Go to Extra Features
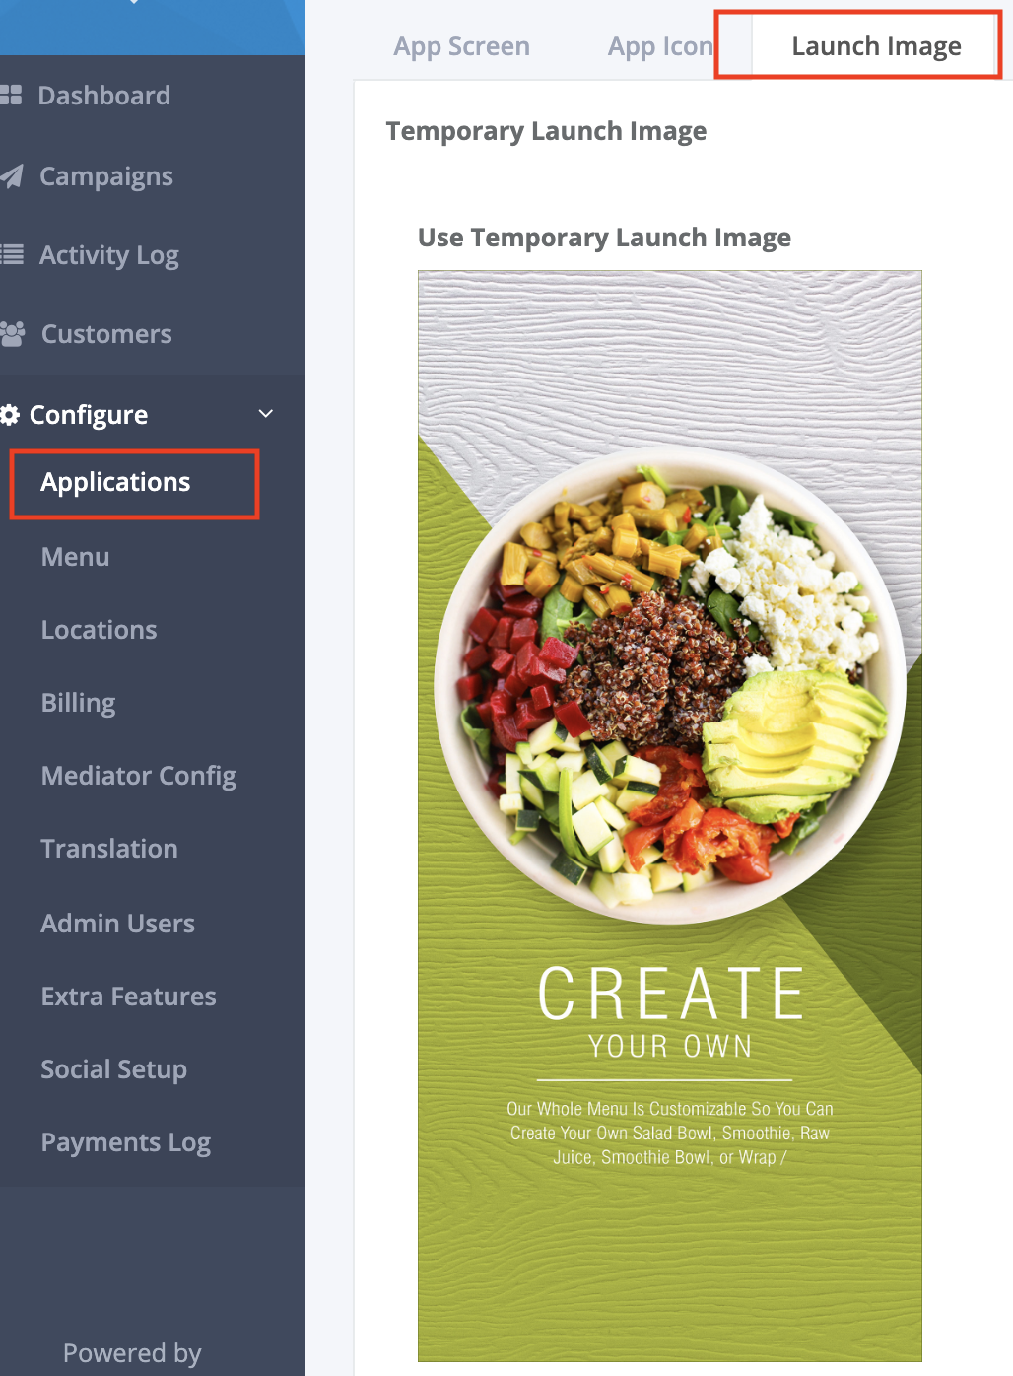Screen dimensions: 1013x1376 [128, 997]
